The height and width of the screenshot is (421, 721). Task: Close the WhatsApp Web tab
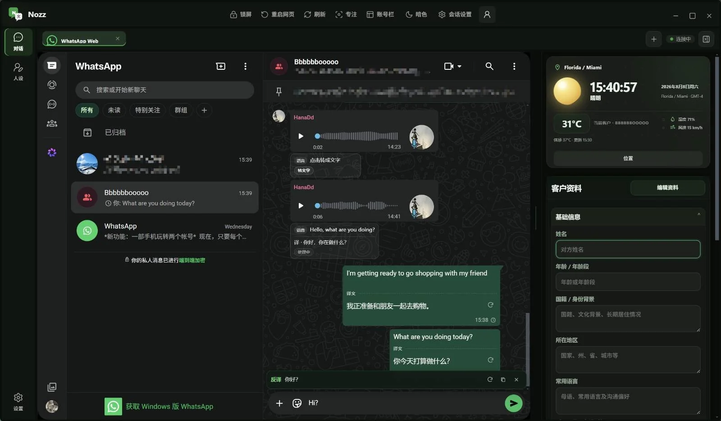tap(118, 39)
